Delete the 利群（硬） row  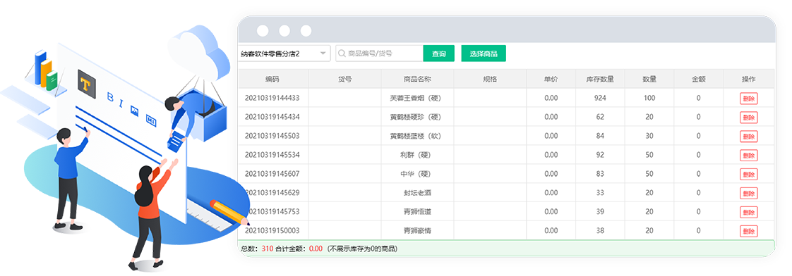point(748,155)
